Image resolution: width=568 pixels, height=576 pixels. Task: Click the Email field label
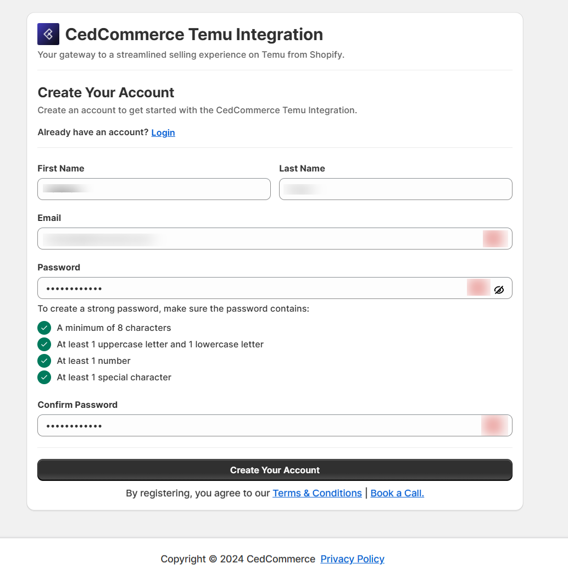(49, 218)
